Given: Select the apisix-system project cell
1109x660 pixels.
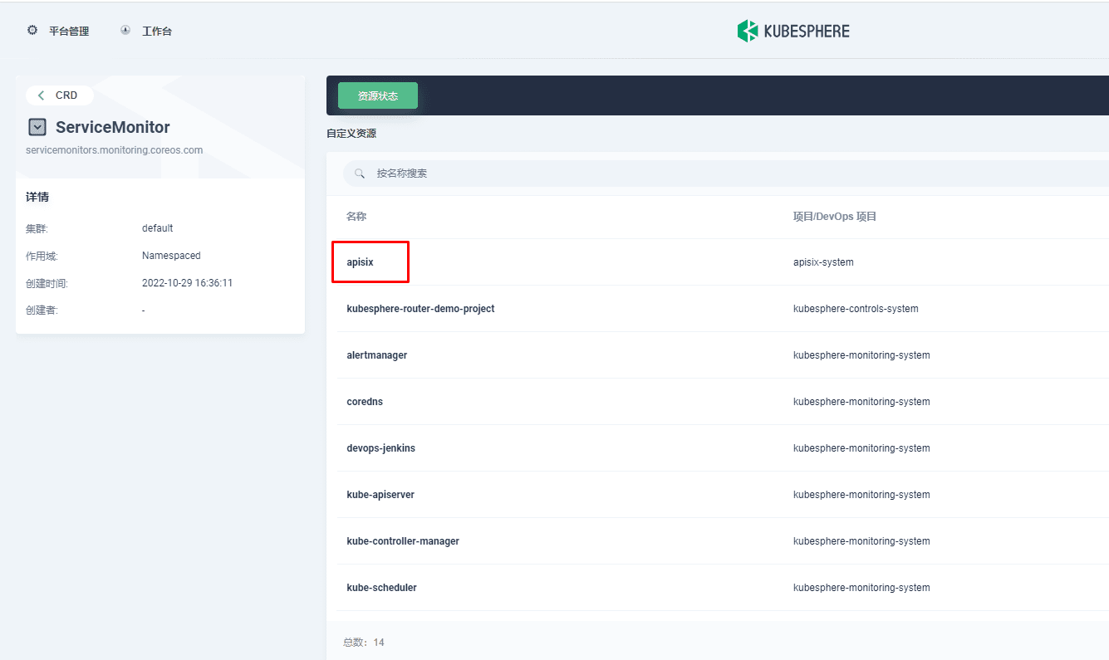Looking at the screenshot, I should [823, 262].
